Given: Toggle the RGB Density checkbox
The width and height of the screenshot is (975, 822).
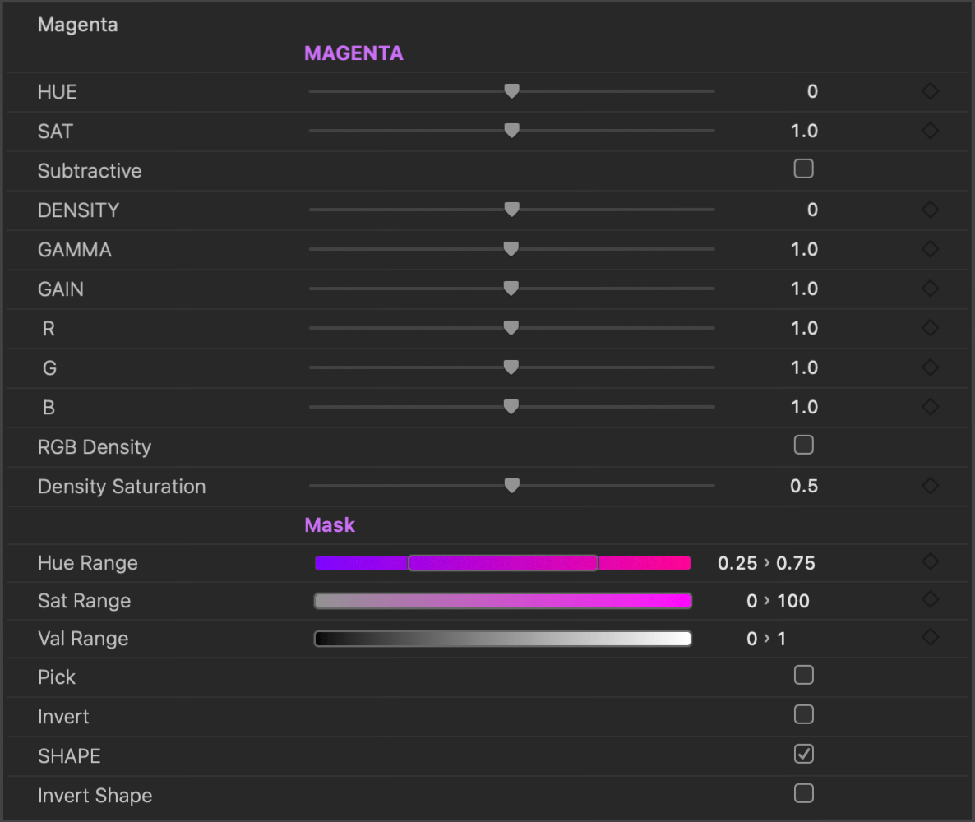Looking at the screenshot, I should click(x=803, y=446).
